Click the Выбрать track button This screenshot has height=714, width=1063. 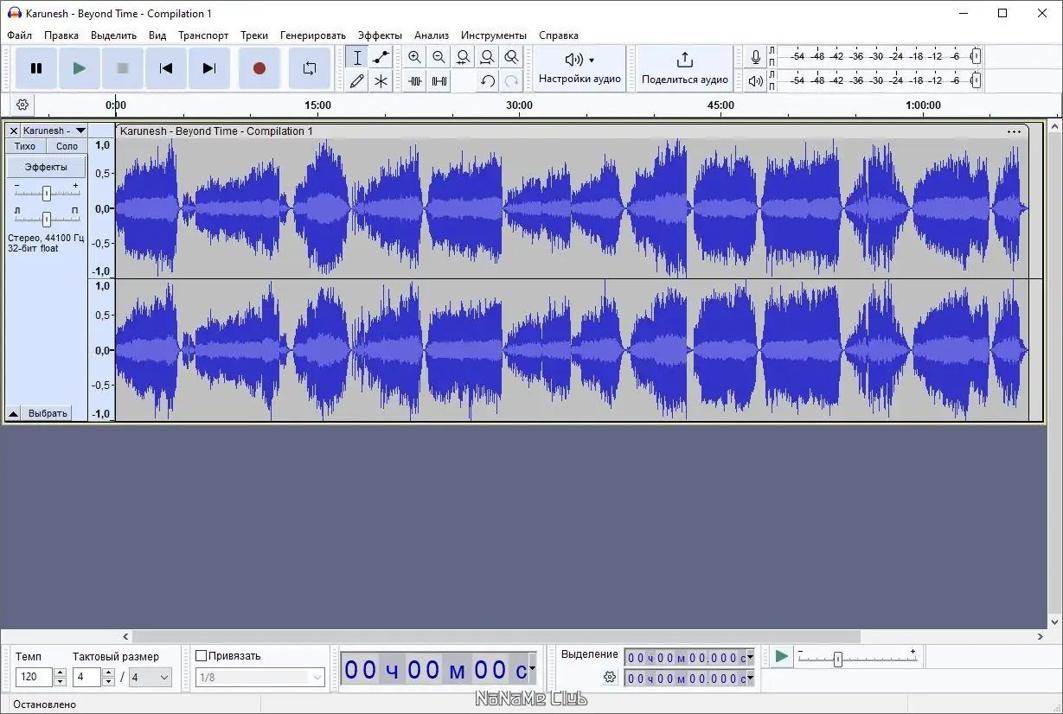[x=48, y=413]
